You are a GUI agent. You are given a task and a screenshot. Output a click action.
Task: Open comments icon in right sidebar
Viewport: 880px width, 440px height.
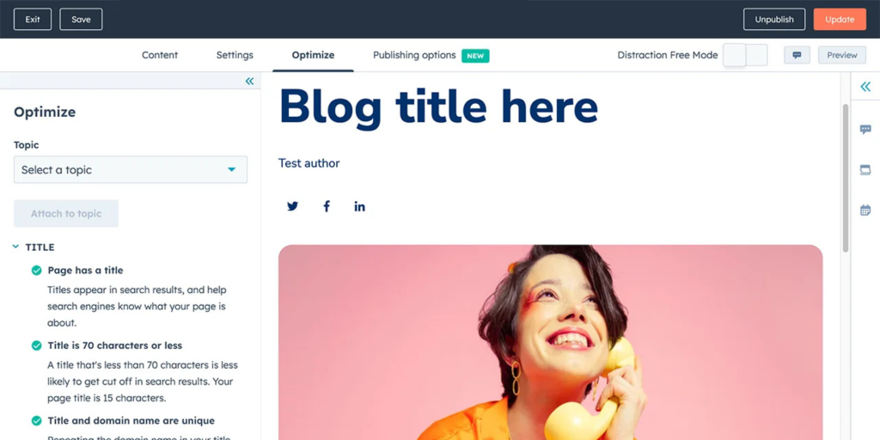(x=865, y=130)
